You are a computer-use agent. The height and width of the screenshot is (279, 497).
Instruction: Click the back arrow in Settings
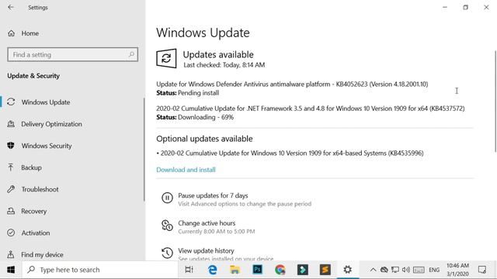[11, 7]
